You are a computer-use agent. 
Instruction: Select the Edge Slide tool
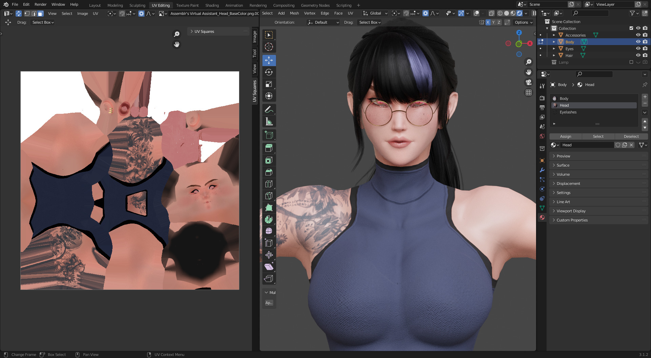click(x=269, y=243)
